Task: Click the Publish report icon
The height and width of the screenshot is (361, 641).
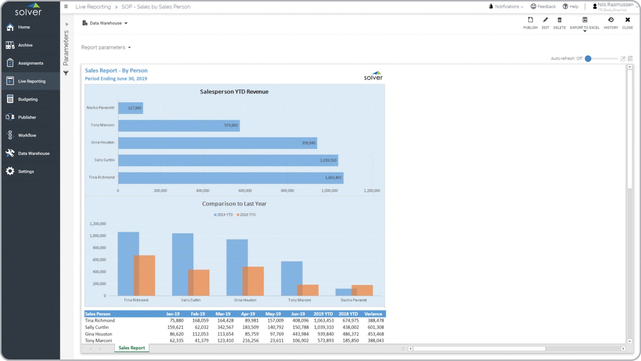Action: tap(530, 20)
